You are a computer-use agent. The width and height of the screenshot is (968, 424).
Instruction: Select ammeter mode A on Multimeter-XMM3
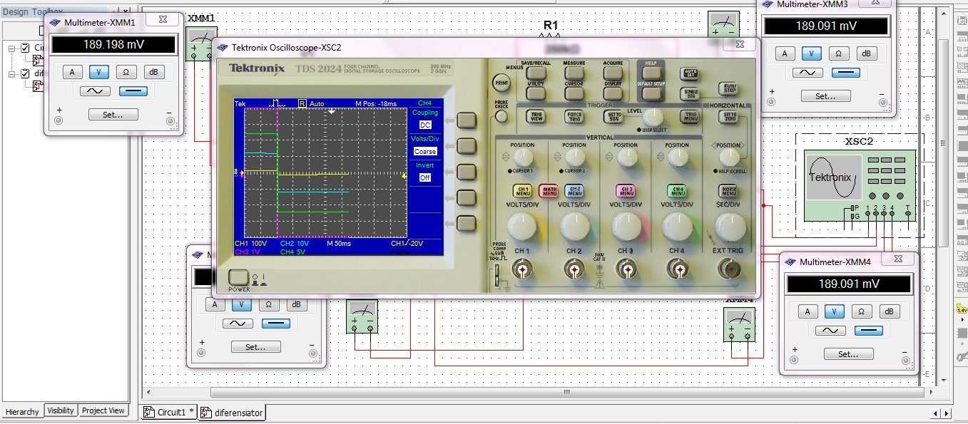pyautogui.click(x=785, y=53)
